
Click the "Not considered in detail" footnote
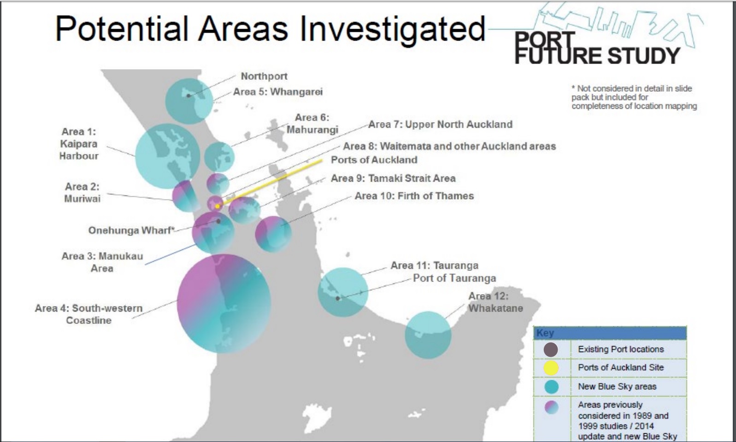click(634, 97)
